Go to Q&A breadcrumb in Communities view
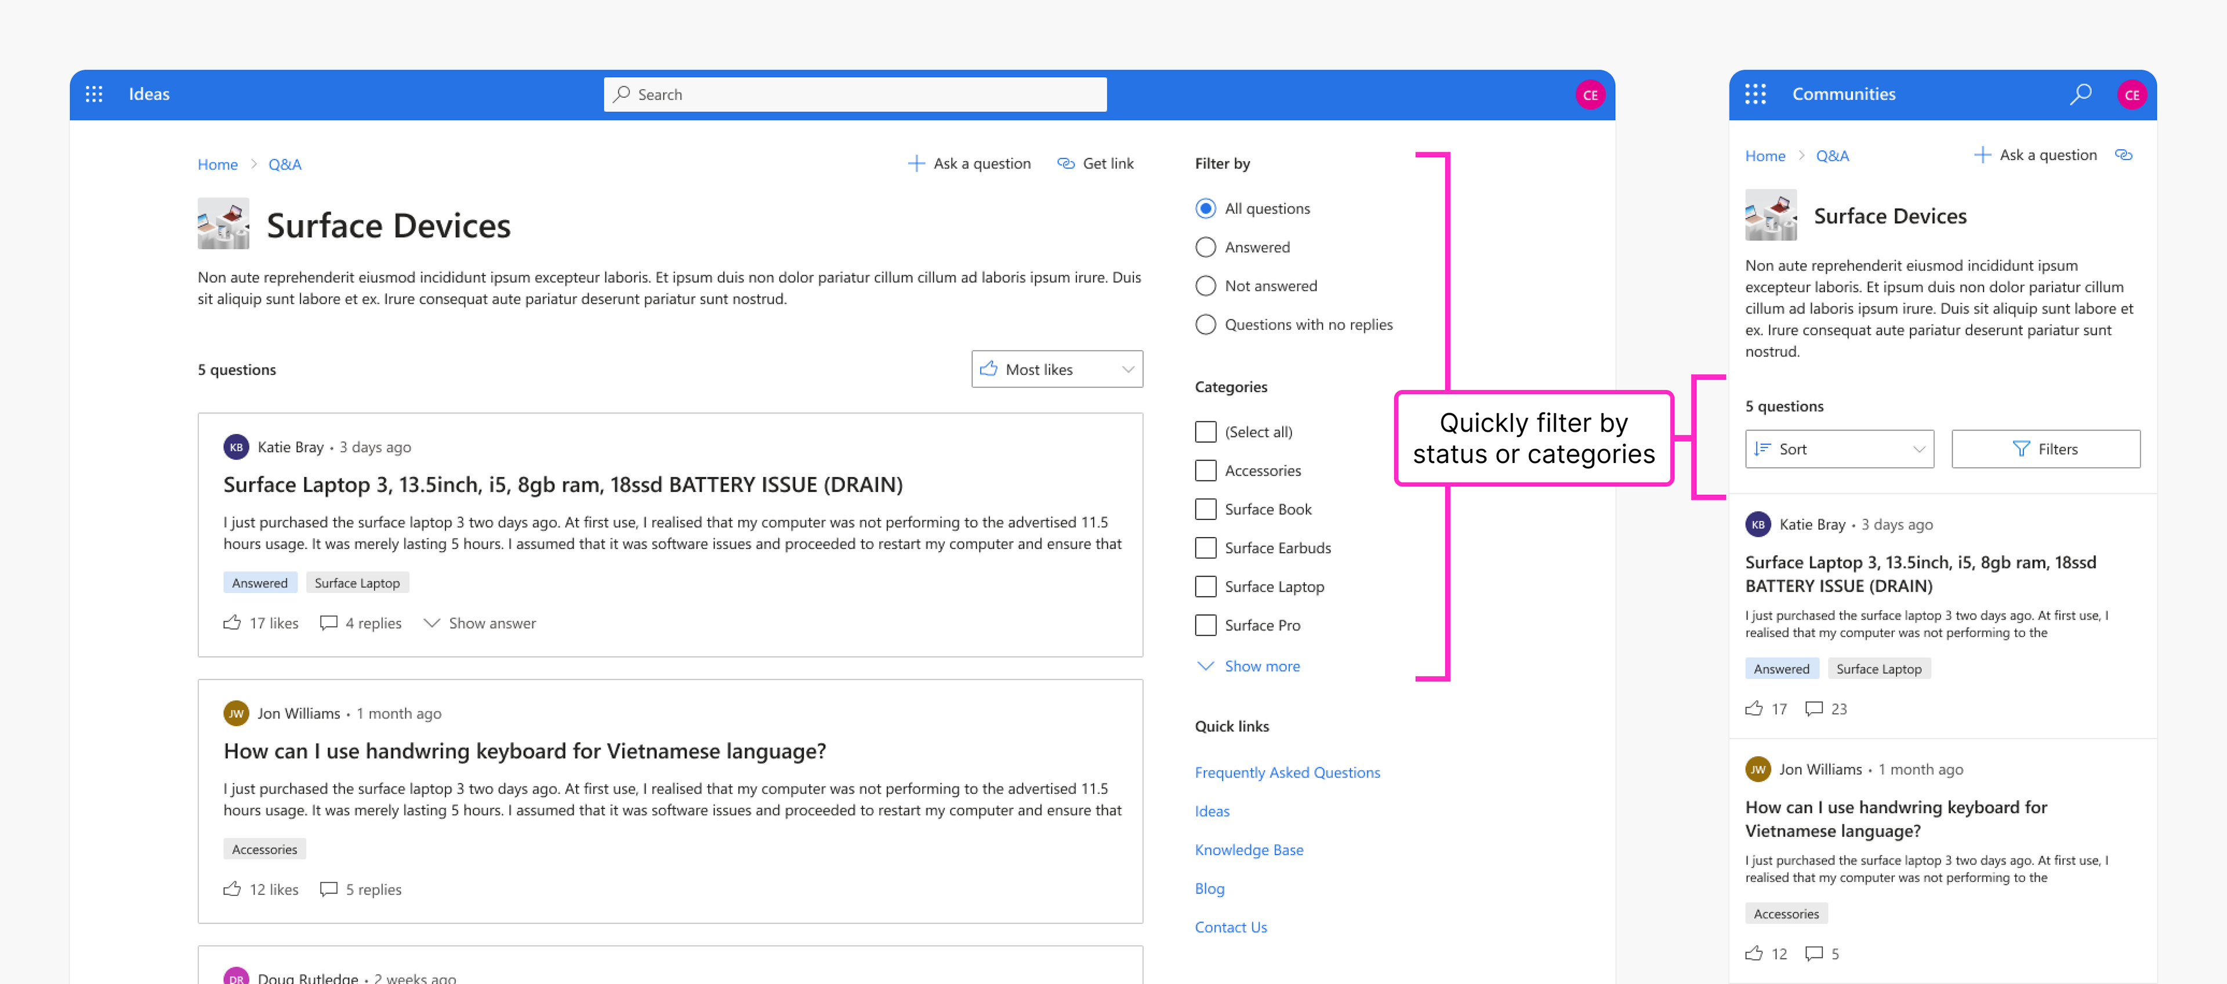Screen dimensions: 2227x984 pos(1832,156)
